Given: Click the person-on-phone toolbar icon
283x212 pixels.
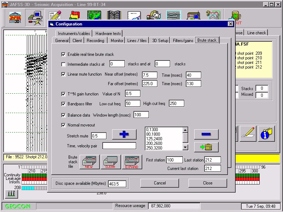Looking at the screenshot, I should coord(154,15).
